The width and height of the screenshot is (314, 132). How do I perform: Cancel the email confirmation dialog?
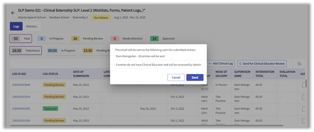(x=176, y=77)
